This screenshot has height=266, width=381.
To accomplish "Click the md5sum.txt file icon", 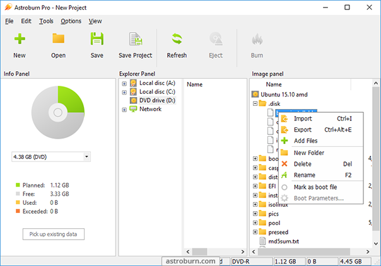I will pos(262,241).
